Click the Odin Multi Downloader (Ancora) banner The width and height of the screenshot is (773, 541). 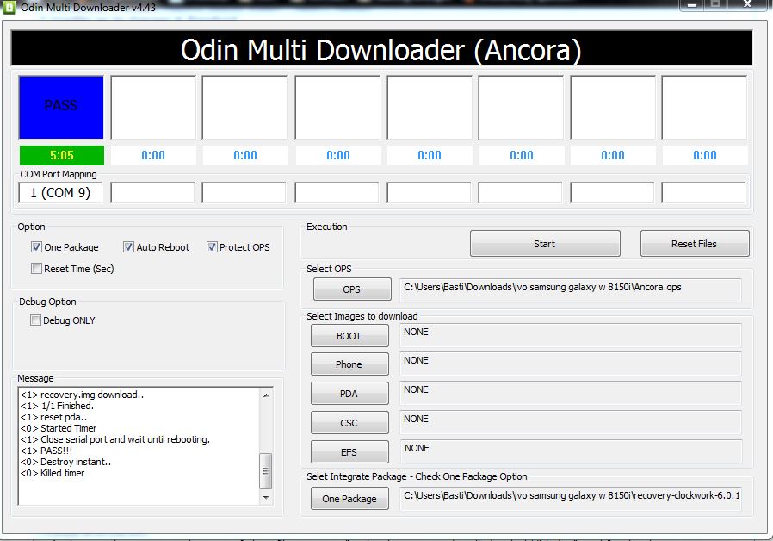(381, 48)
